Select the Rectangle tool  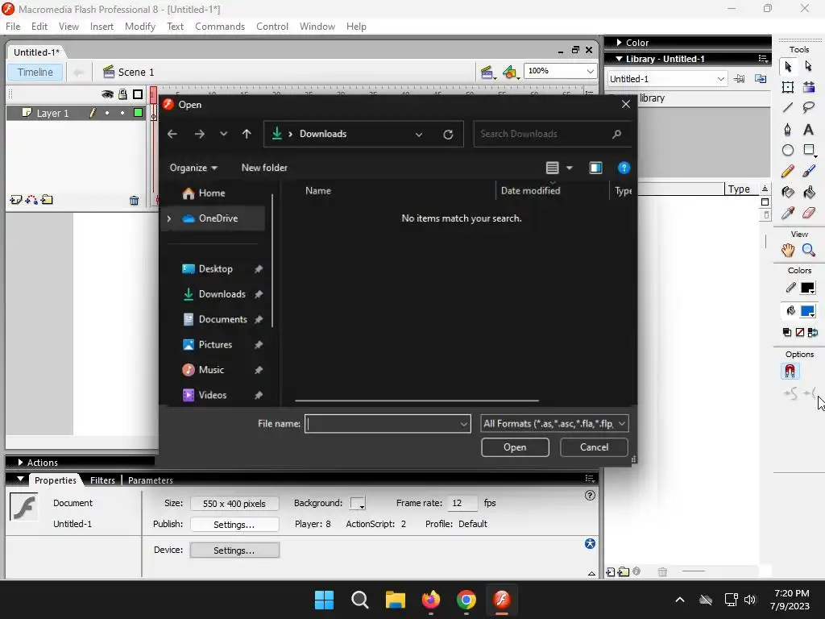pyautogui.click(x=809, y=150)
